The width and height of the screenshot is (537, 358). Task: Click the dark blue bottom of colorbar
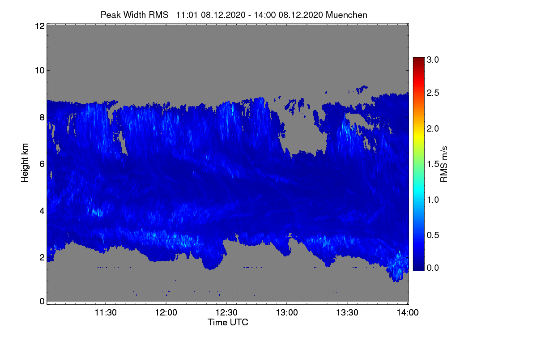[x=418, y=267]
